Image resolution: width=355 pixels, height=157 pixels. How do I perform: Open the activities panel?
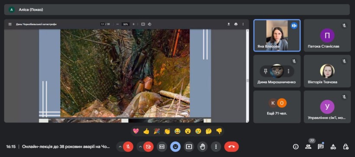[333, 147]
